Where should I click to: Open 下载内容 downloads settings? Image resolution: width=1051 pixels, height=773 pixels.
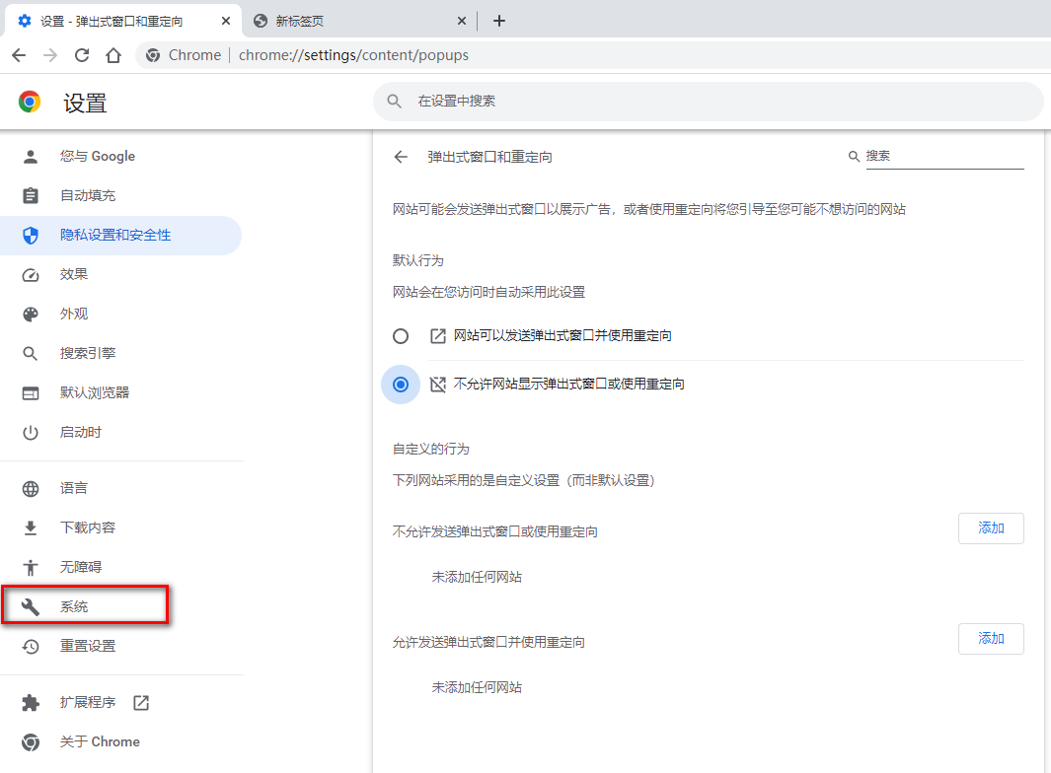tap(120, 527)
